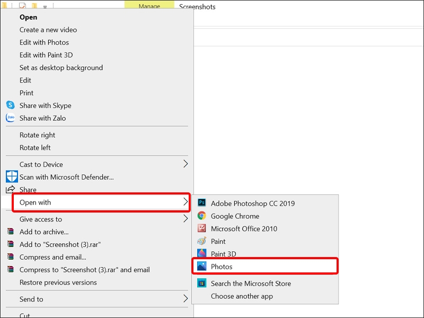Image resolution: width=424 pixels, height=318 pixels.
Task: Open the Cast to Device entry
Action: (x=41, y=164)
